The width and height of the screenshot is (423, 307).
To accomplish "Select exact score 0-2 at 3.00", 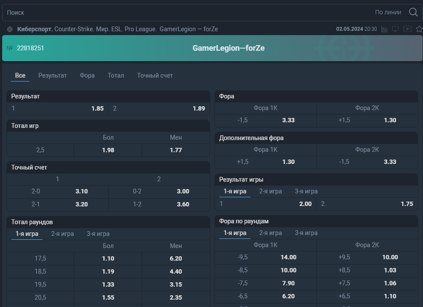I will coord(159,191).
